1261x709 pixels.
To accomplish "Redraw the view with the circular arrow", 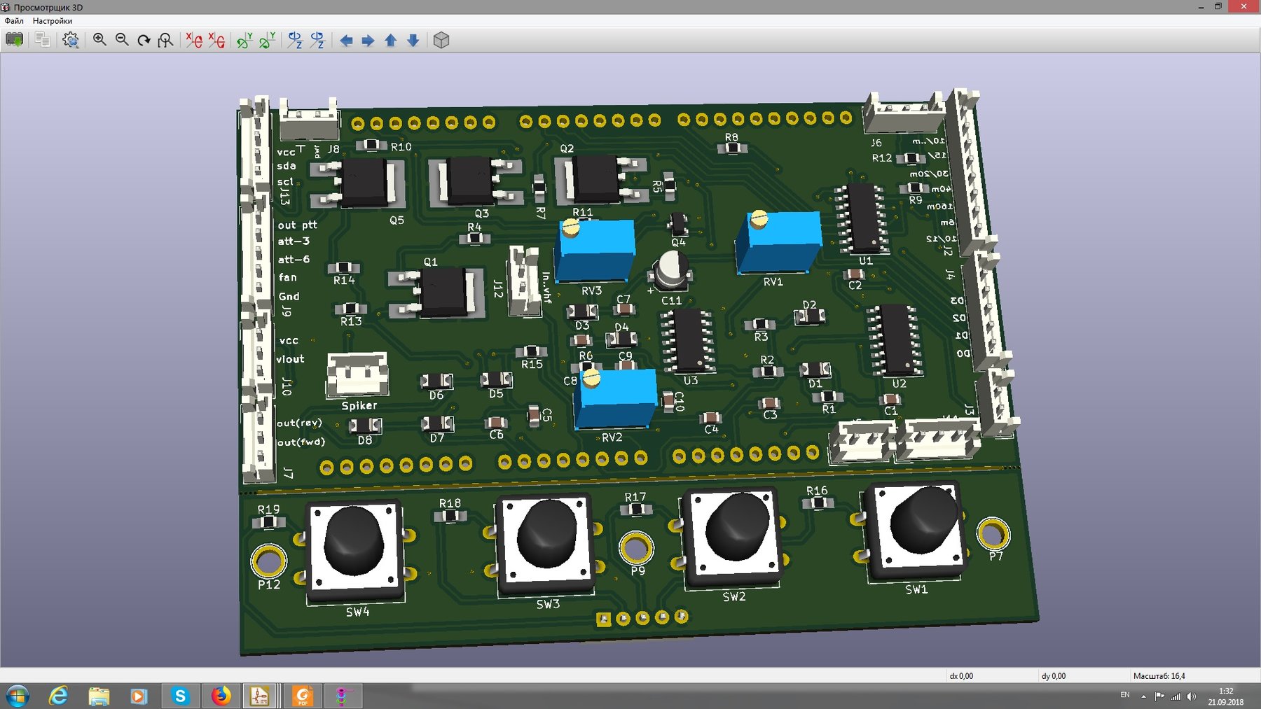I will click(144, 40).
